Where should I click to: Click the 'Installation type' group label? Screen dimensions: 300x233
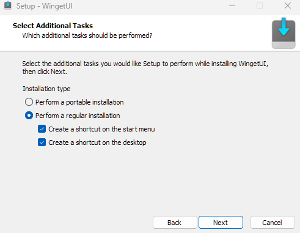pos(46,89)
